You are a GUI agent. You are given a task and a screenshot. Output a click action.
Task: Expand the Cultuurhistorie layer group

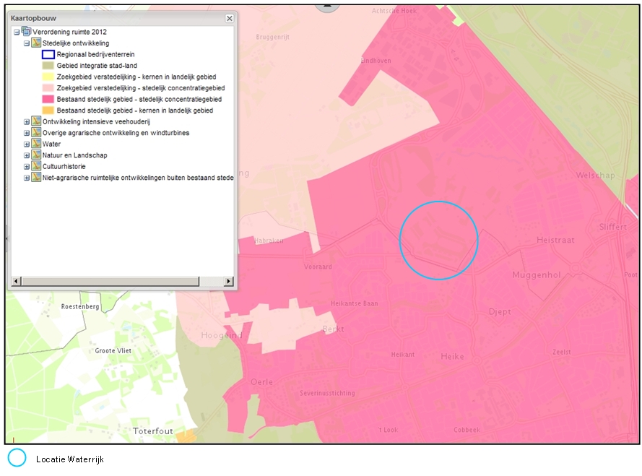pyautogui.click(x=27, y=166)
